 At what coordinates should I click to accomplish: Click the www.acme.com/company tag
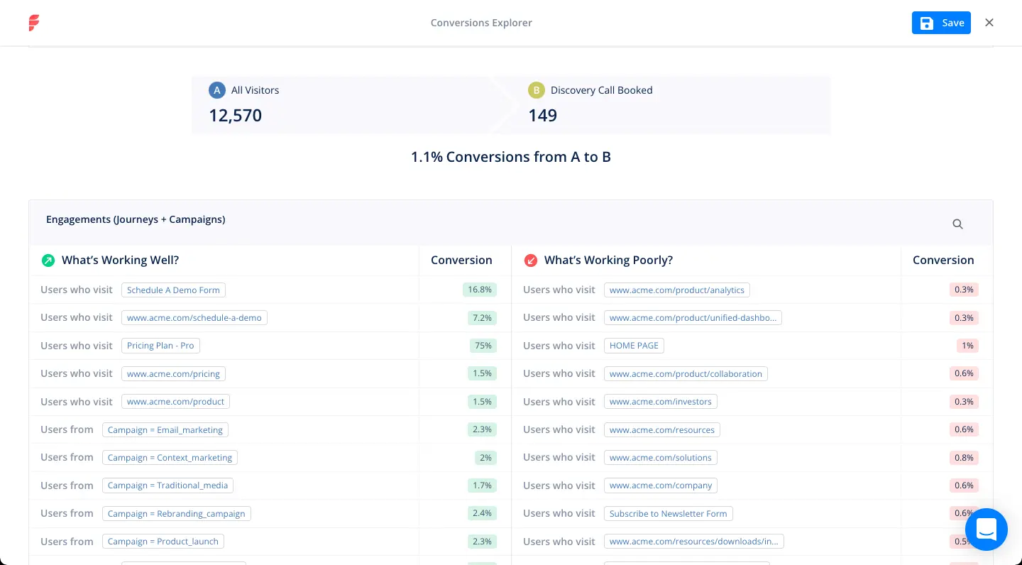point(661,486)
